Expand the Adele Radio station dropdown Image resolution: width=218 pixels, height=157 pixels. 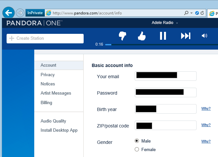[177, 23]
